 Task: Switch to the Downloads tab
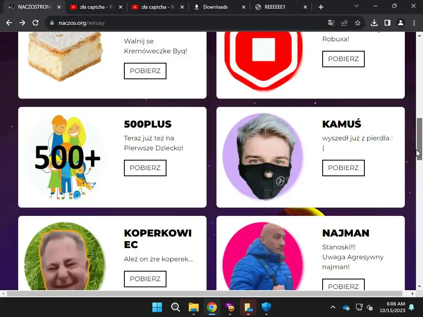[x=219, y=7]
